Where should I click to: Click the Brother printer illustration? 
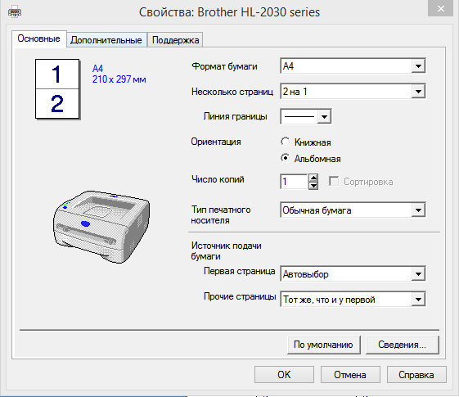(x=101, y=227)
